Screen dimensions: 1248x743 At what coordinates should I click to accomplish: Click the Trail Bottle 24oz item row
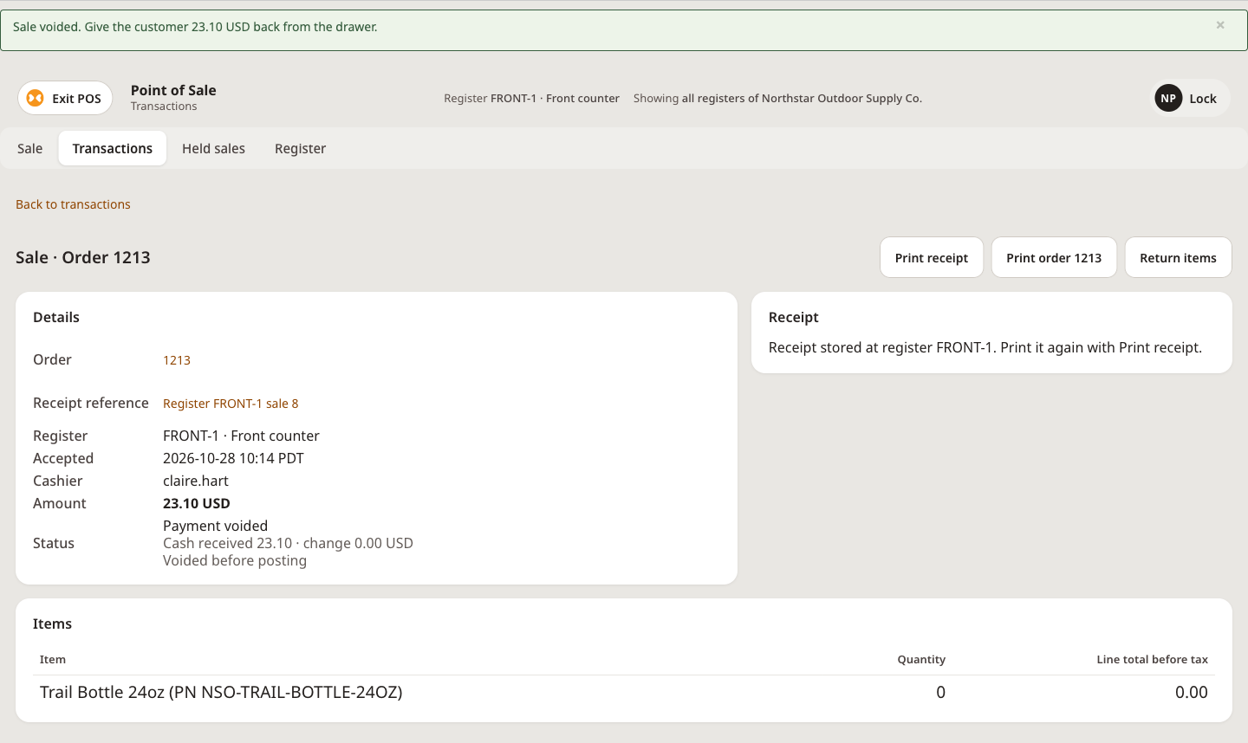pyautogui.click(x=624, y=692)
